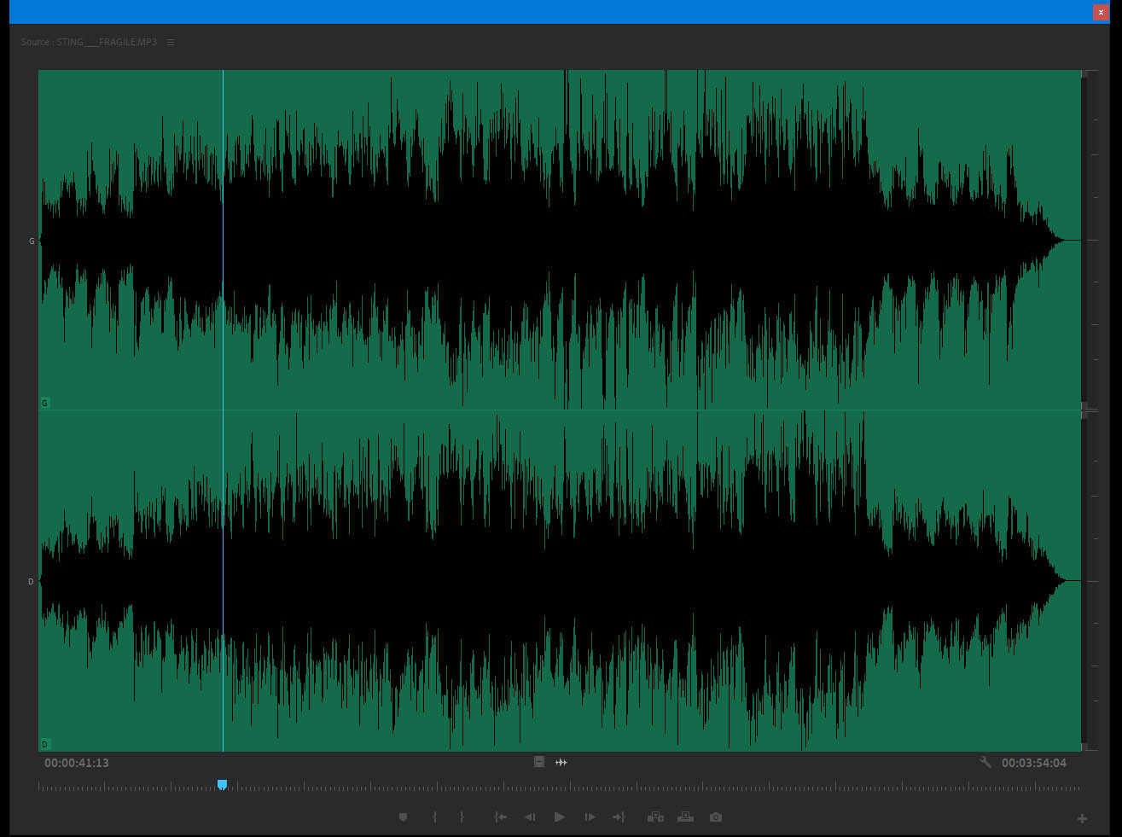
Task: Click the Mark In bracket
Action: (434, 817)
